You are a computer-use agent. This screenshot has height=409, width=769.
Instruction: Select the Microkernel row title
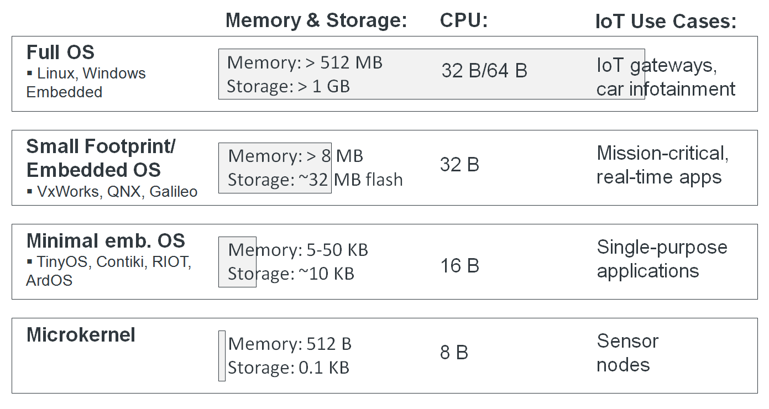coord(81,335)
